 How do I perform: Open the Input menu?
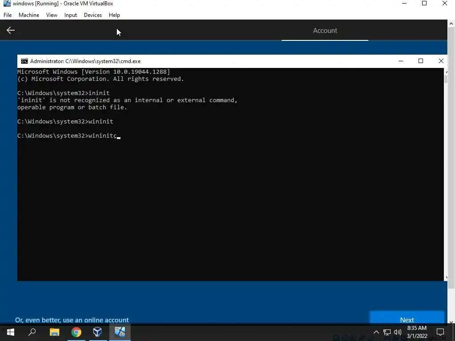[x=71, y=15]
